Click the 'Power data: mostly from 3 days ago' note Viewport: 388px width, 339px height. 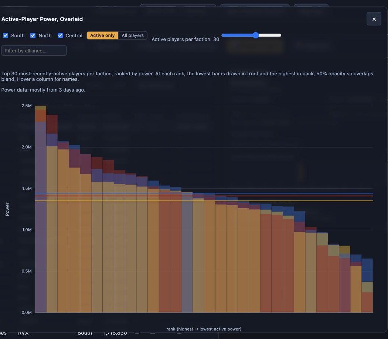[43, 90]
